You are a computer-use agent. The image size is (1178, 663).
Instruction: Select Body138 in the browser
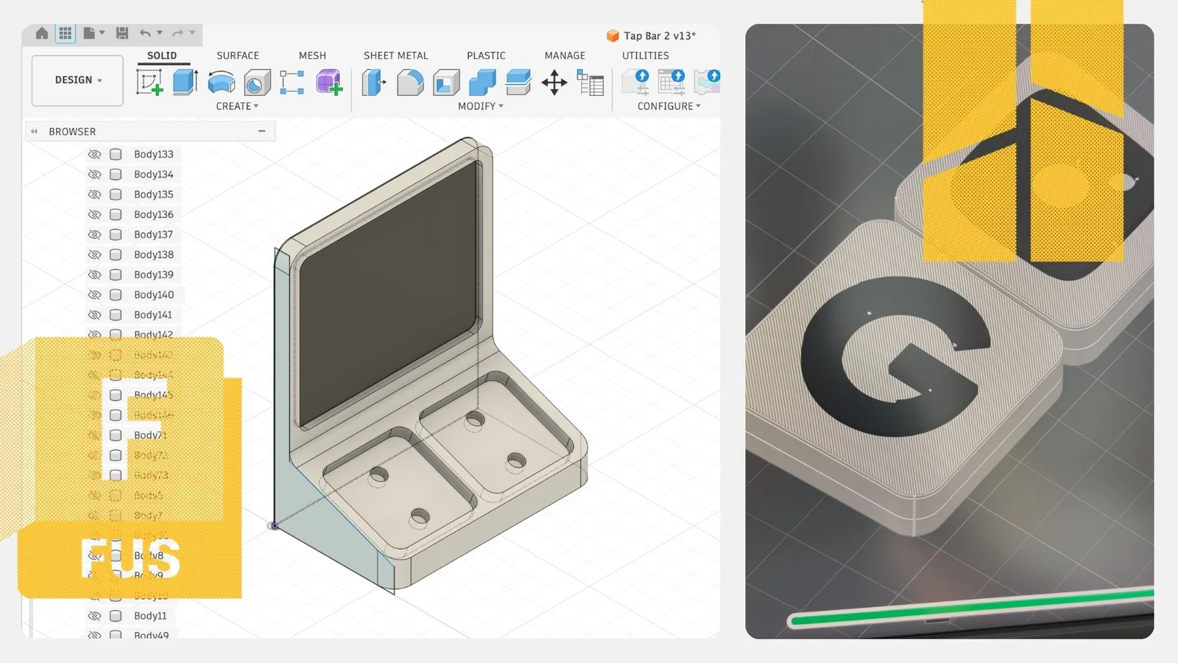coord(154,254)
